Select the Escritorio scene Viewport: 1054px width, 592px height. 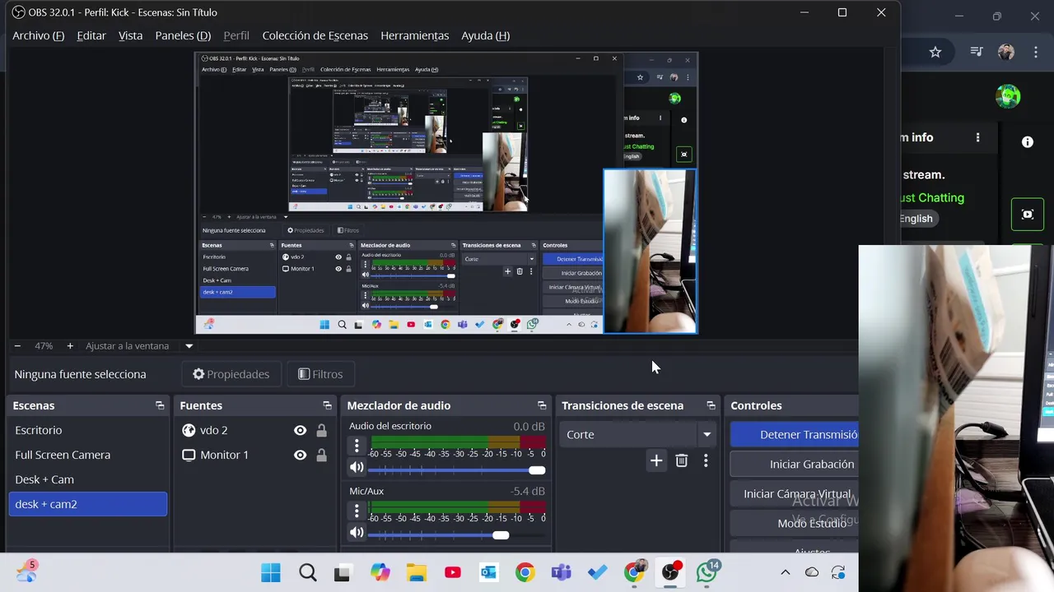[88, 430]
